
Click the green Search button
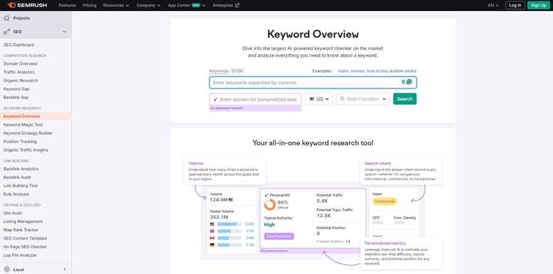[404, 99]
